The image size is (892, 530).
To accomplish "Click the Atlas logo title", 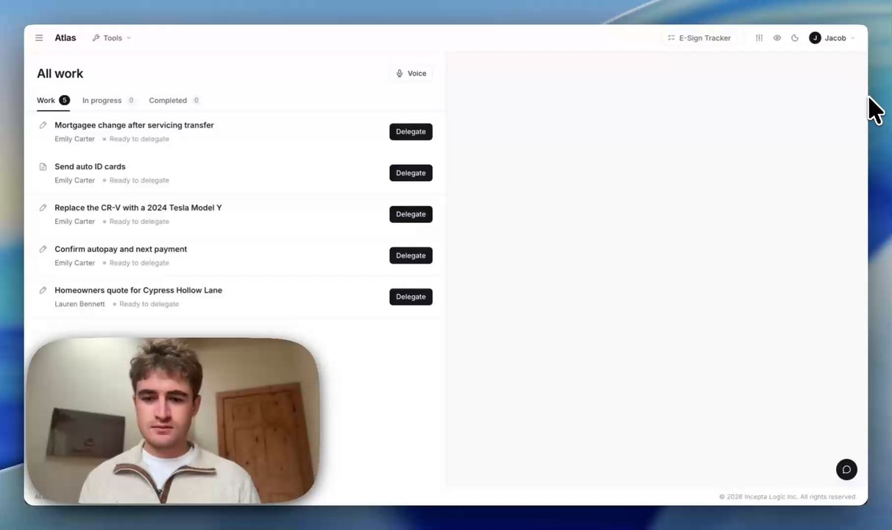I will point(65,38).
